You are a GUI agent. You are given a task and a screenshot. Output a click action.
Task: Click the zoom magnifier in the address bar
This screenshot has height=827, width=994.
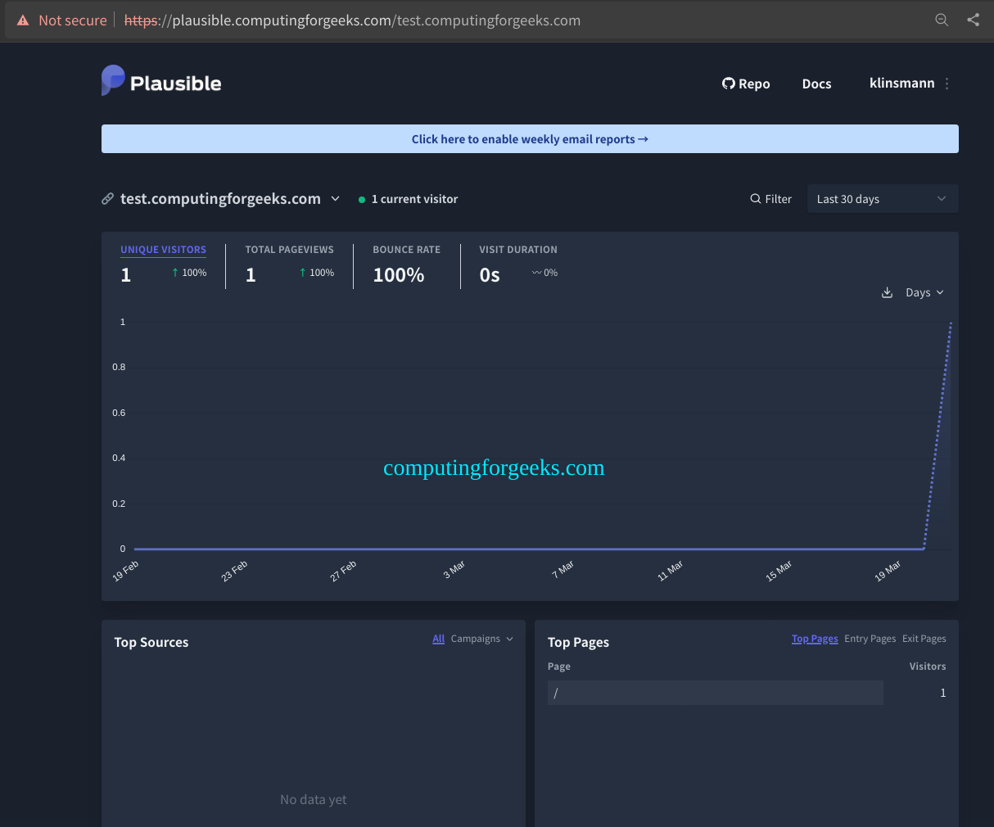[942, 20]
